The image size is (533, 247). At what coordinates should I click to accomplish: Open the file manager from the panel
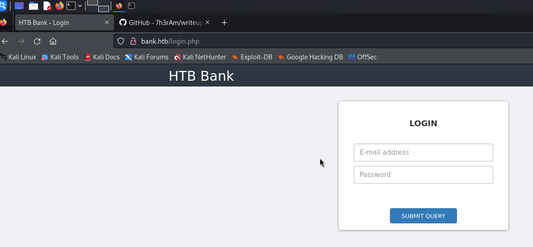[34, 6]
